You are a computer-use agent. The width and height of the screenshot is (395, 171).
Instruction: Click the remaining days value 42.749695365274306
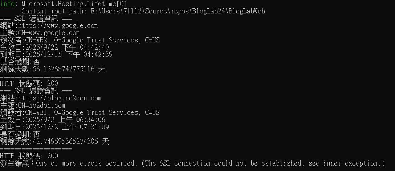(65, 142)
